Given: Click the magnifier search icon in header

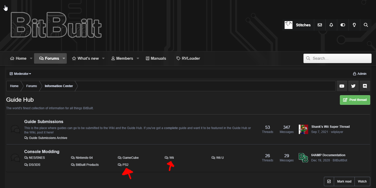Looking at the screenshot, I should click(366, 25).
